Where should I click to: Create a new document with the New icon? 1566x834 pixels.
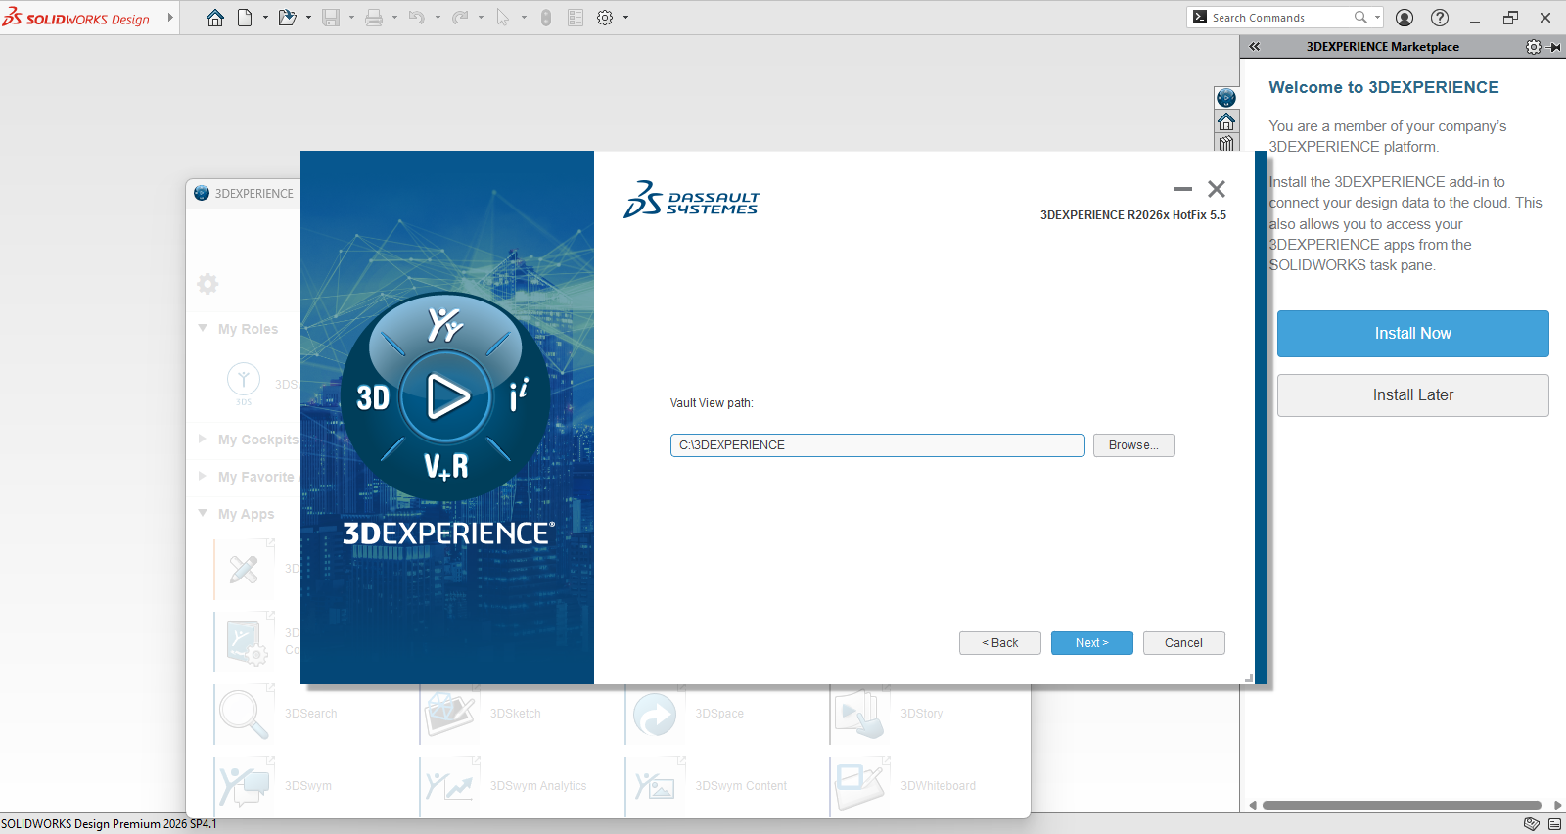pos(245,18)
